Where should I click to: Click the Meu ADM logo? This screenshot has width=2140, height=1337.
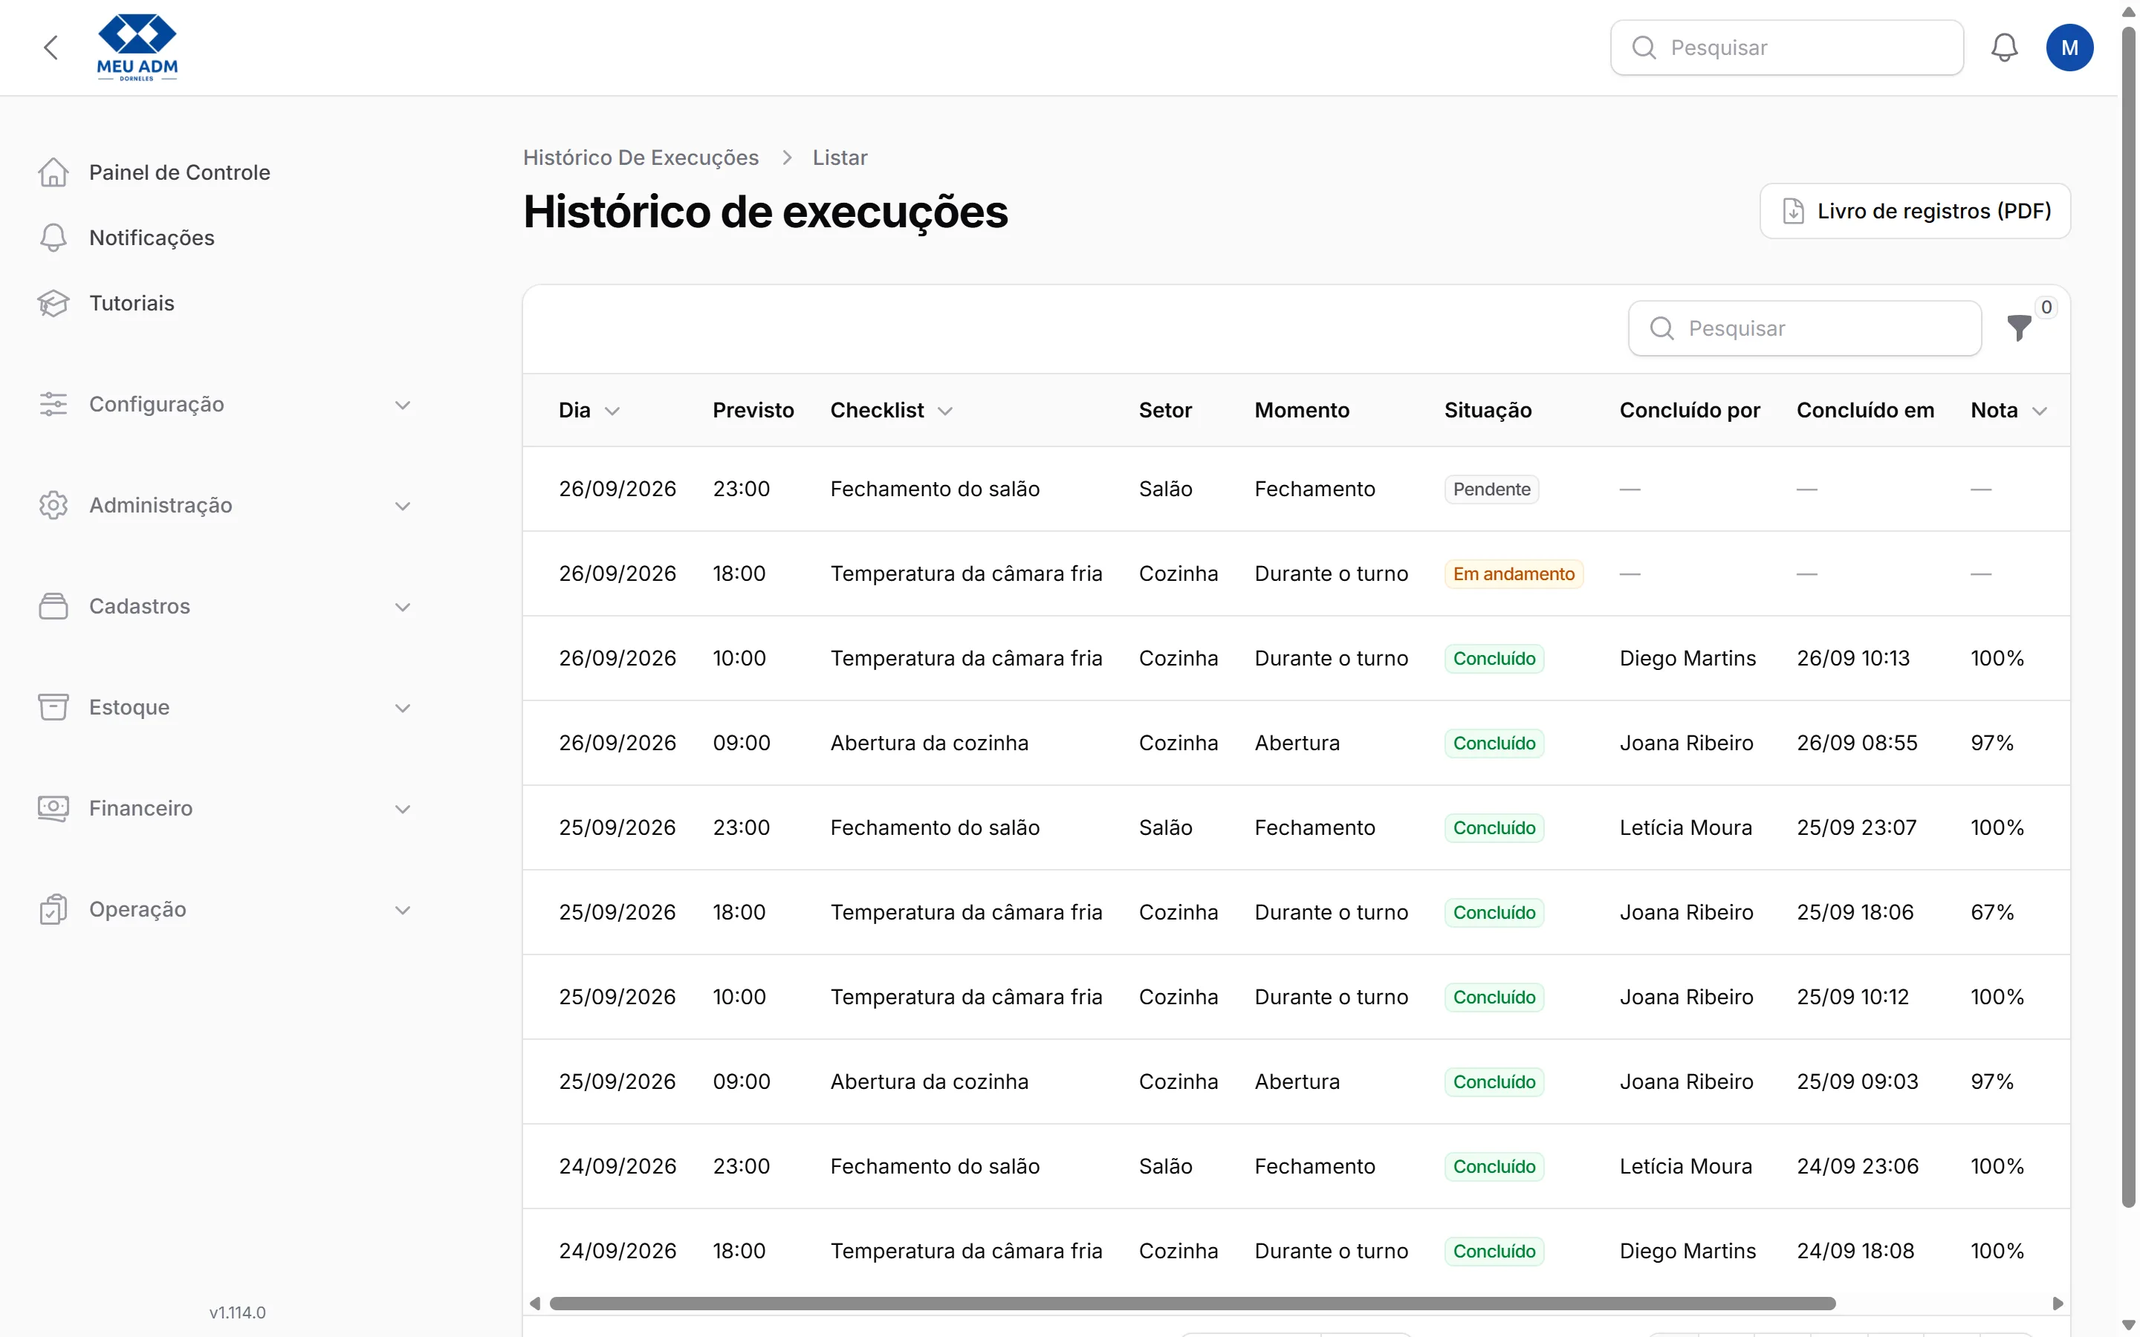pyautogui.click(x=137, y=48)
